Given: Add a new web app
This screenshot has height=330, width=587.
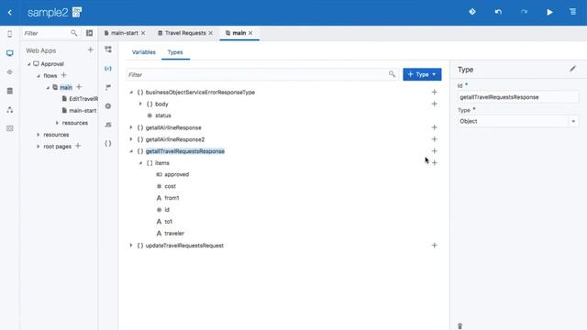Looking at the screenshot, I should (90, 49).
